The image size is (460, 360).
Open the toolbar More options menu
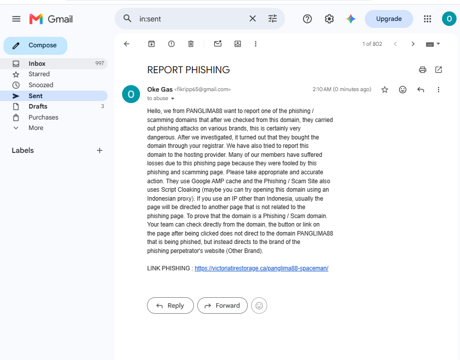click(256, 44)
